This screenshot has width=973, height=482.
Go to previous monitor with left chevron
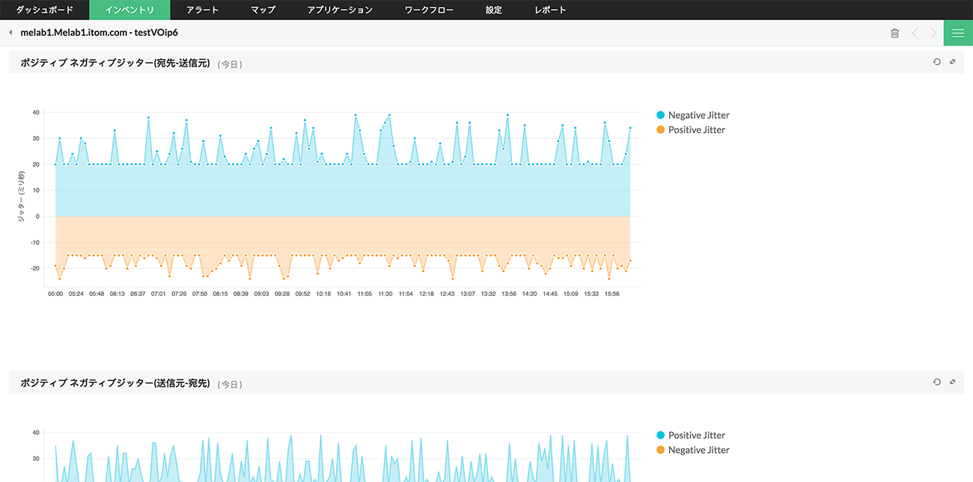[x=915, y=33]
